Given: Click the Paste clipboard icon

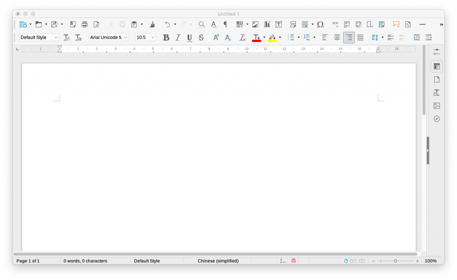Looking at the screenshot, I should 134,25.
